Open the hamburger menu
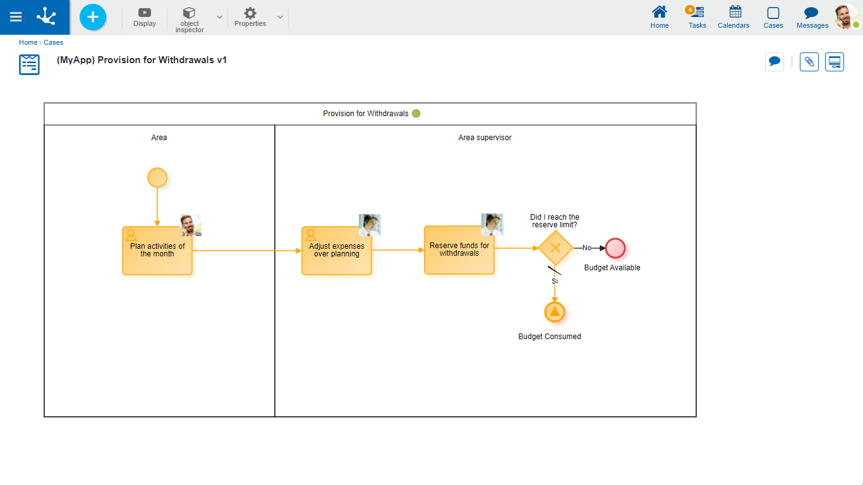This screenshot has height=485, width=863. click(16, 17)
